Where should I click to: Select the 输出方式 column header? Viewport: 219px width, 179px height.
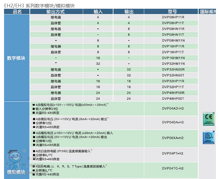tap(57, 11)
